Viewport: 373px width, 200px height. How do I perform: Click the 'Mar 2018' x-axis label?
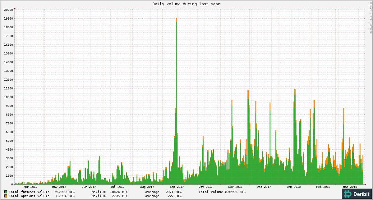[x=349, y=187]
